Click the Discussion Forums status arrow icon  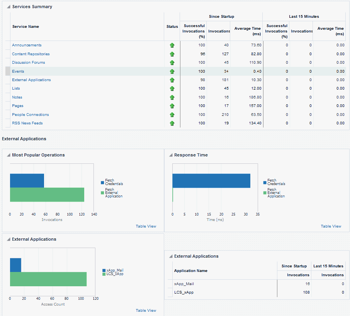pyautogui.click(x=172, y=63)
